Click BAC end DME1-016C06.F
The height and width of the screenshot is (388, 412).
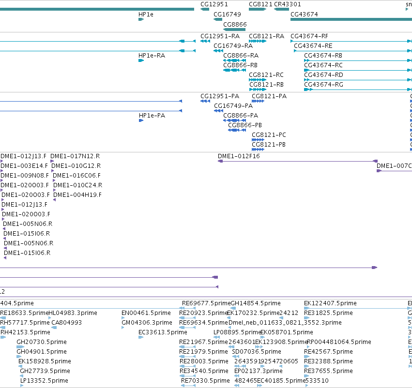[76, 175]
